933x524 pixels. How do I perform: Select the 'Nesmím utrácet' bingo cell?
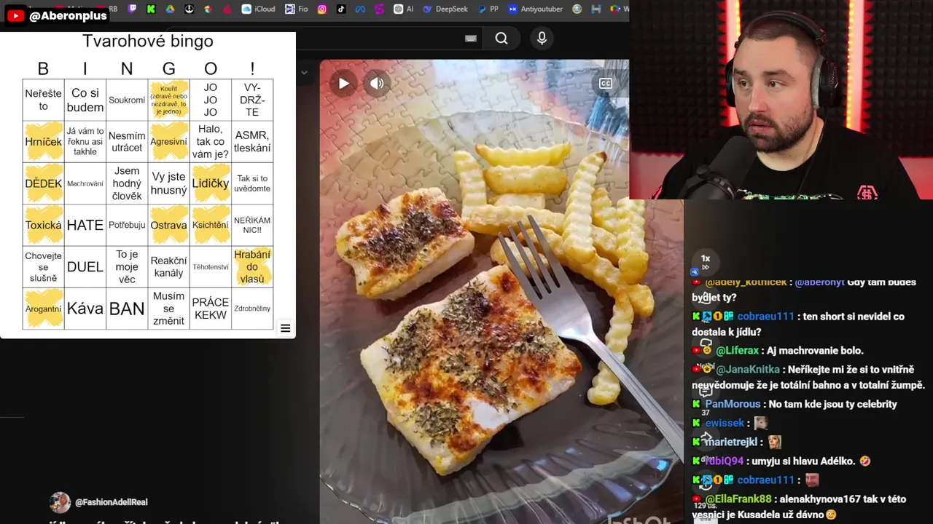pyautogui.click(x=127, y=142)
